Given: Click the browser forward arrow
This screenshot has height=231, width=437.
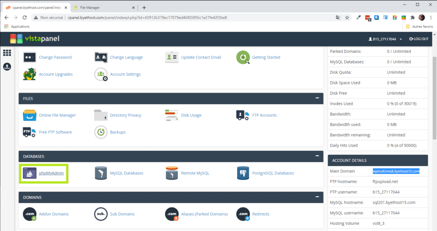Looking at the screenshot, I should (16, 17).
